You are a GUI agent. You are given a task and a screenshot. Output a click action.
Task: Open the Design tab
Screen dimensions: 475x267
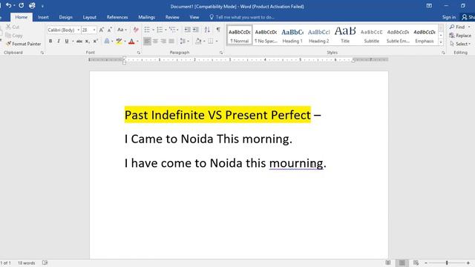pos(65,17)
